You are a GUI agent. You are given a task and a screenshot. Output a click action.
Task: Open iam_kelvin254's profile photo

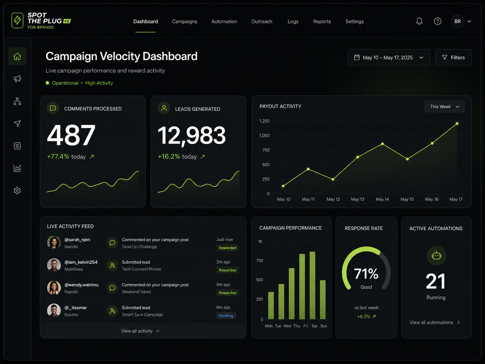54,265
